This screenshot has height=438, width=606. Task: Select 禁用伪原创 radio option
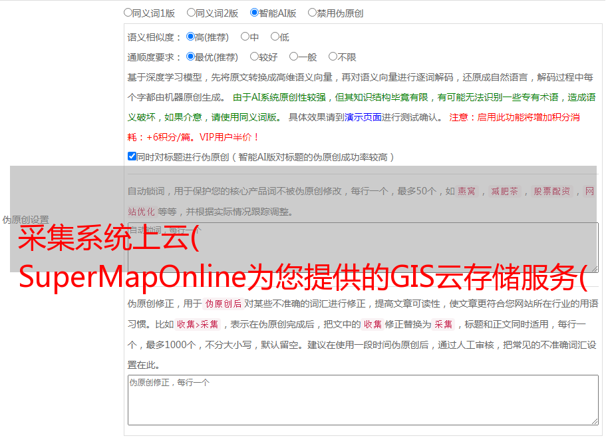(x=312, y=13)
